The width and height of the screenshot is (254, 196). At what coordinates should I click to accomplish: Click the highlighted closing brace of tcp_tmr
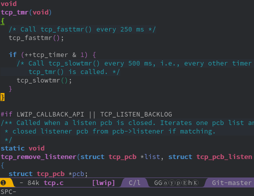pos(2,97)
